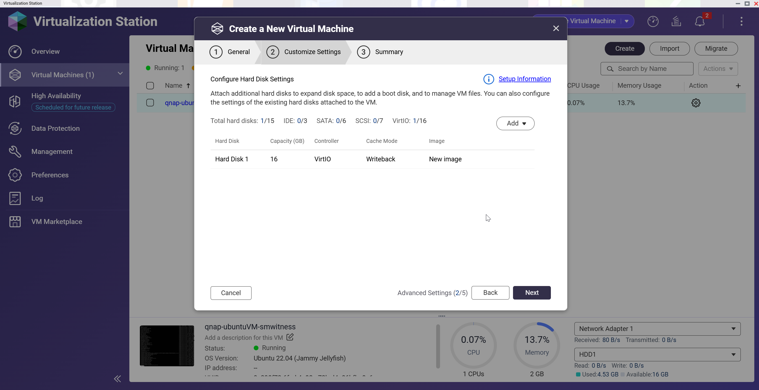Sort by the Name column arrow
The height and width of the screenshot is (390, 759).
click(x=188, y=86)
